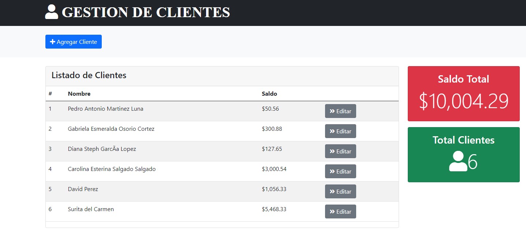Viewport: 526px width, 244px height.
Task: Edit the Surita del Carmen client record
Action: pyautogui.click(x=340, y=211)
